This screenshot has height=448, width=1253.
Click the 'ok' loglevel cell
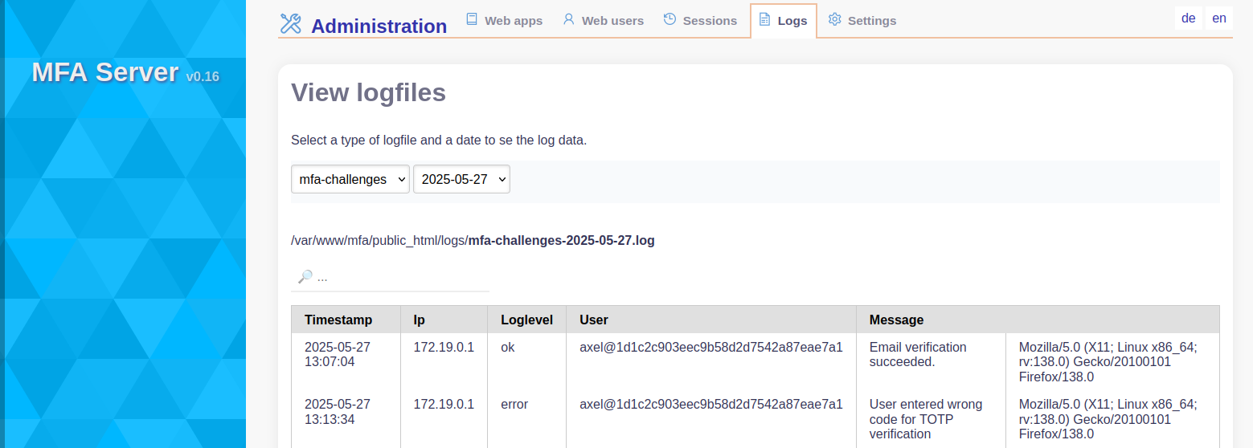tap(526, 361)
